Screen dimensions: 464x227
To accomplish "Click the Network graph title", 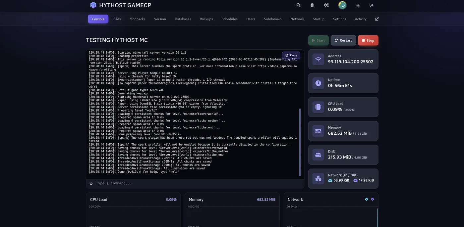I will [295, 200].
